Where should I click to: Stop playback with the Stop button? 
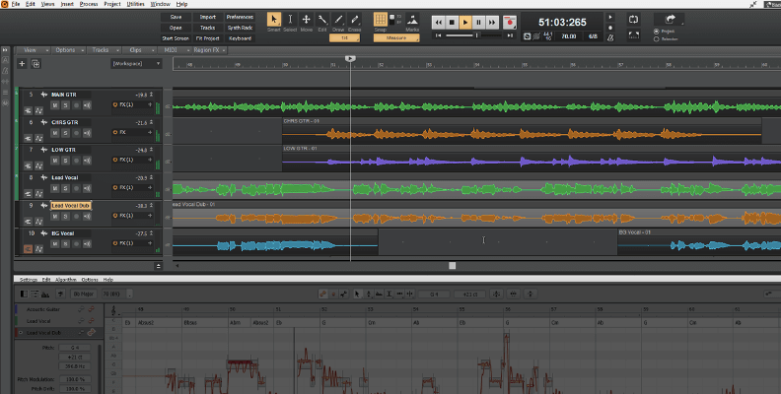coord(452,22)
